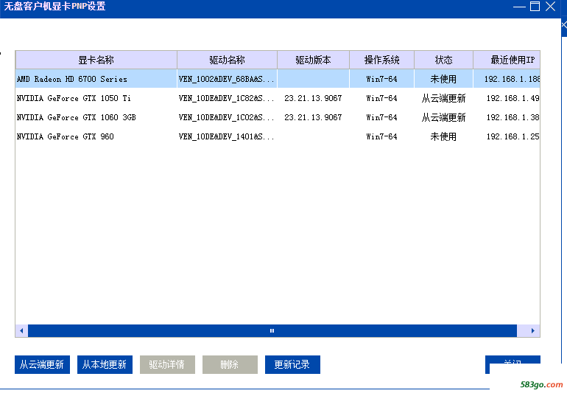This screenshot has height=396, width=567.
Task: Click the greyed 驱动详情 button
Action: tap(167, 364)
